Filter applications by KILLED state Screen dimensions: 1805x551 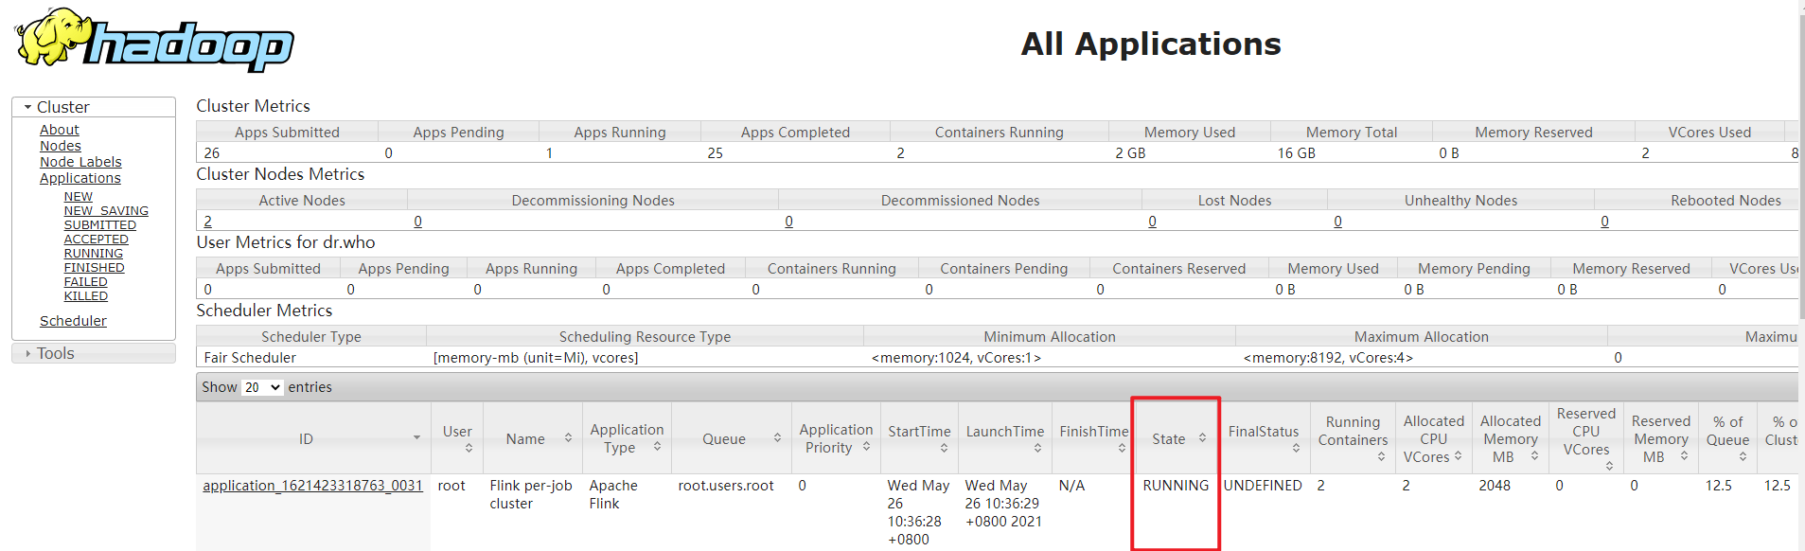tap(85, 296)
